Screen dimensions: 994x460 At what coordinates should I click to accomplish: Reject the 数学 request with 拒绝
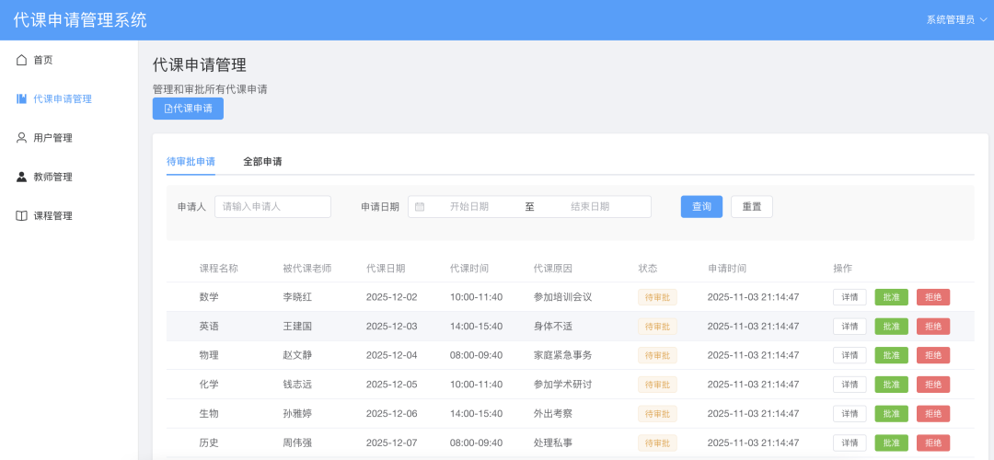(x=933, y=297)
